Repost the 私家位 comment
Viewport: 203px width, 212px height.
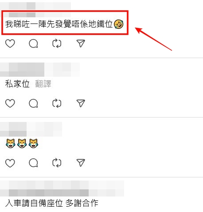click(x=57, y=103)
